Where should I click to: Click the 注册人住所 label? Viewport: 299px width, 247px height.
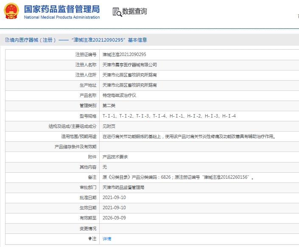coord(86,75)
